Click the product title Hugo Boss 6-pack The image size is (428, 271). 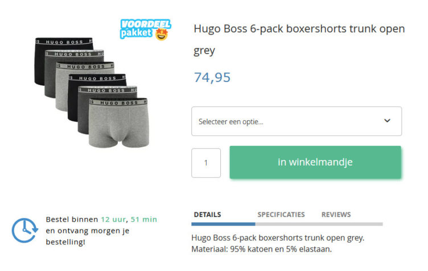(299, 40)
